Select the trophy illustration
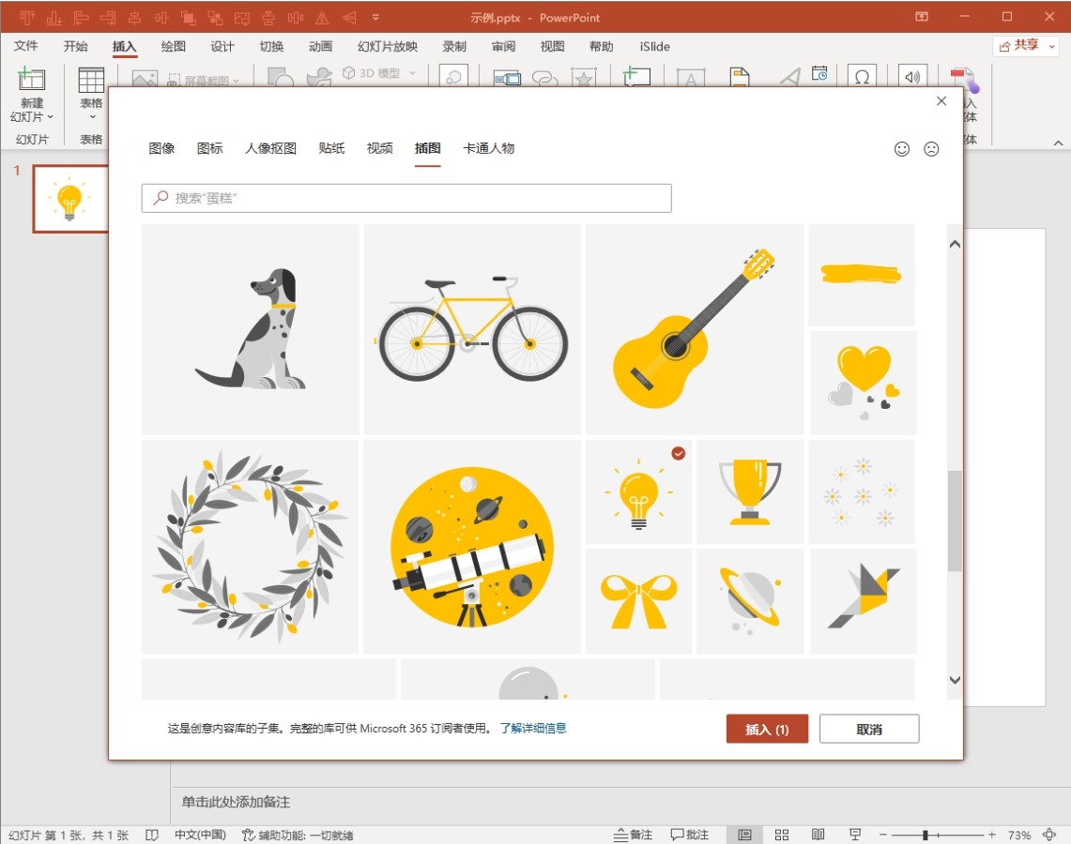 (750, 492)
